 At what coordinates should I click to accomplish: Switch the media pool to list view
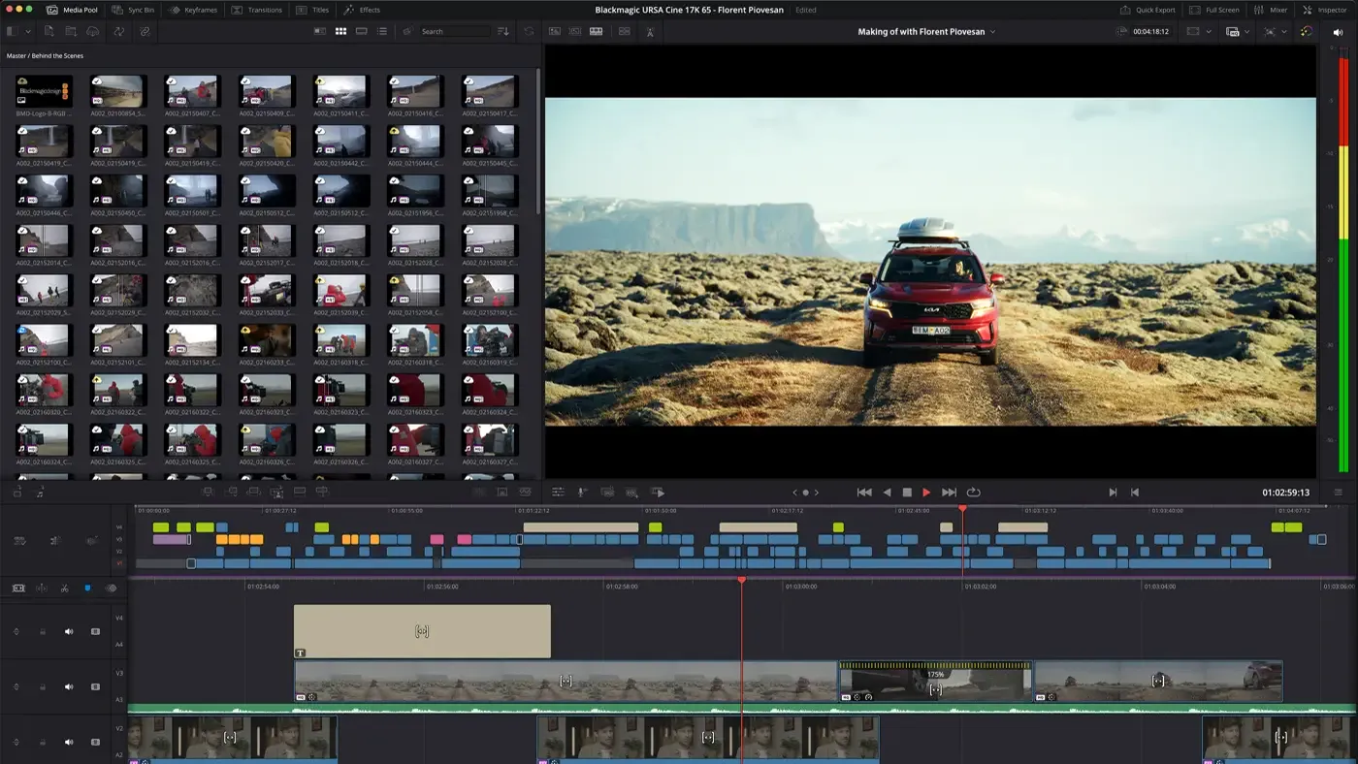click(x=382, y=31)
